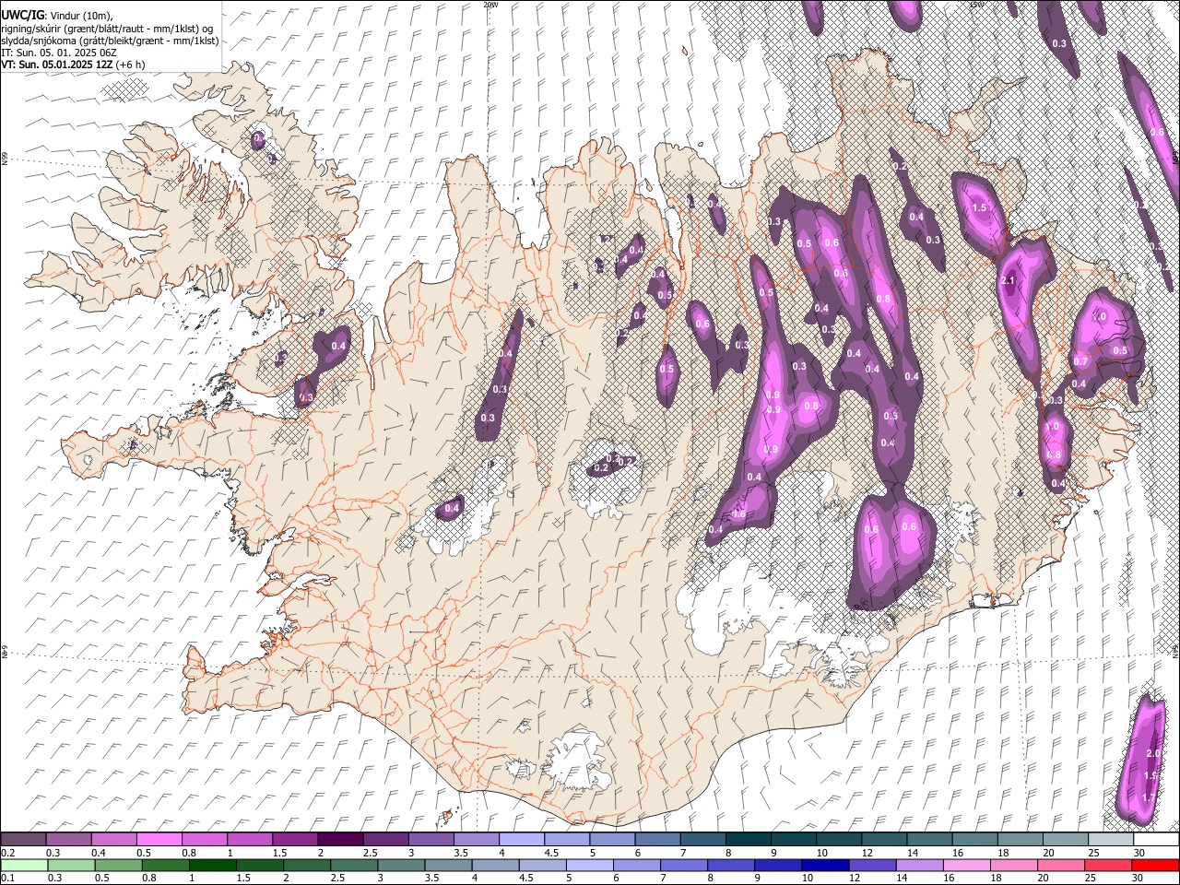
Task: Click the 0.1 label under the green legend
Action: pos(7,878)
